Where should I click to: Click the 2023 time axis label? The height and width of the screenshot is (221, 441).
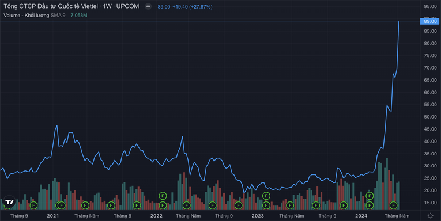(x=258, y=216)
